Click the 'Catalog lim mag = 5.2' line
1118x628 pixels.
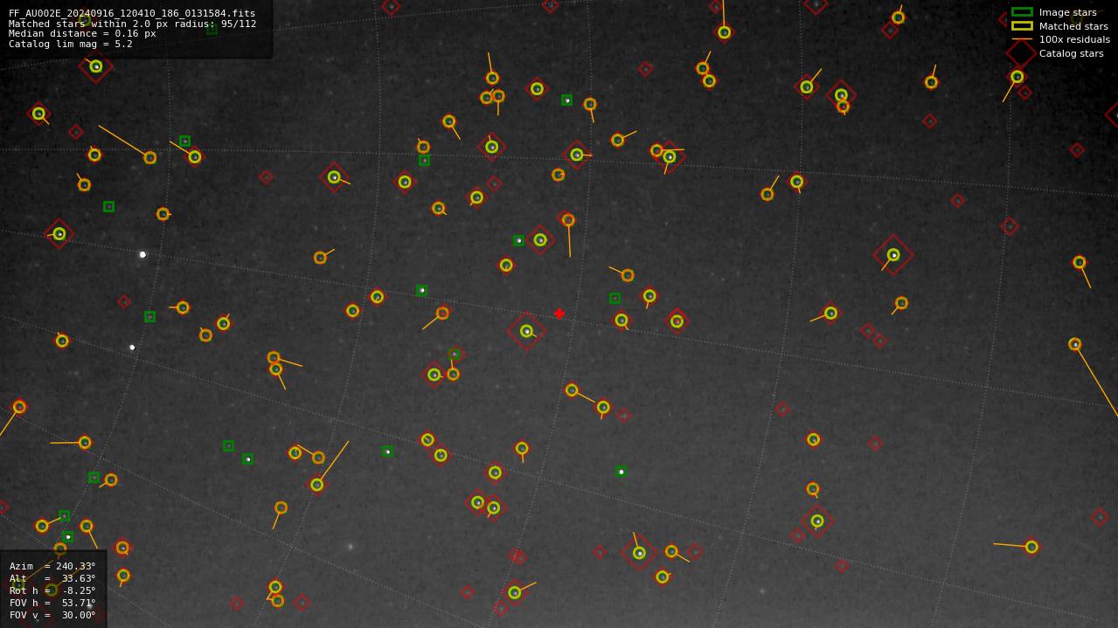coord(71,44)
